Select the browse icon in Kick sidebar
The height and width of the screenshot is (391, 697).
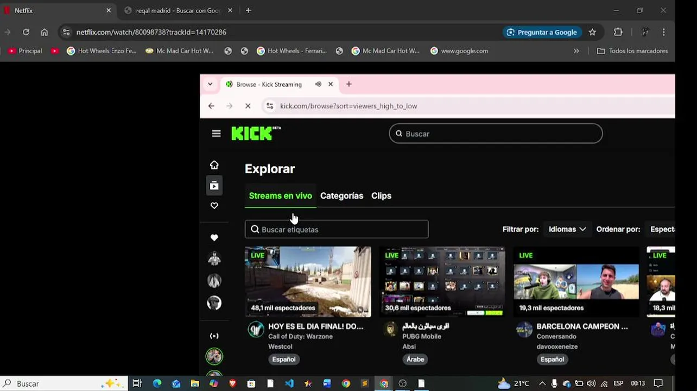click(x=214, y=186)
